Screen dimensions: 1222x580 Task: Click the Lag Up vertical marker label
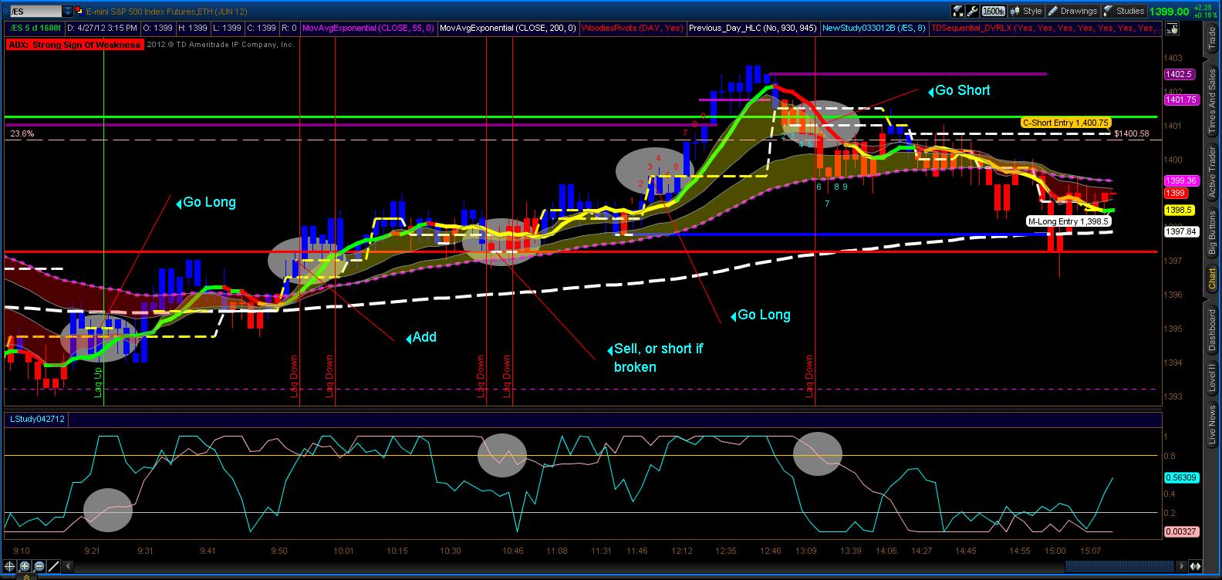[x=99, y=381]
